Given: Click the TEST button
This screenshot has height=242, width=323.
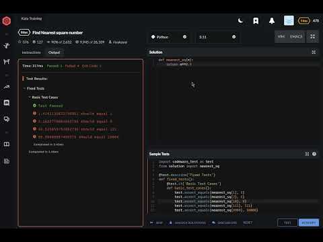Looking at the screenshot, I should coord(287,223).
